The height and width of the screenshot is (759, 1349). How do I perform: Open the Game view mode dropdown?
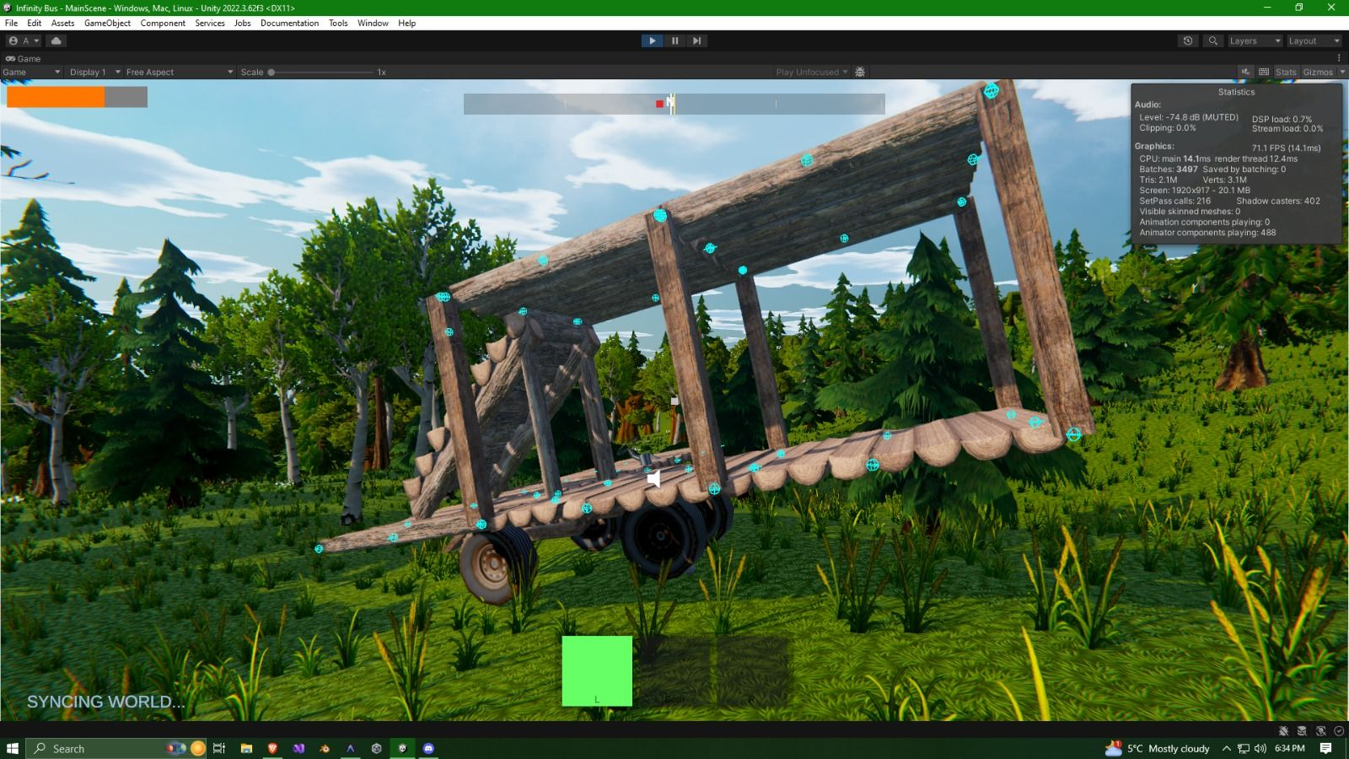click(x=32, y=72)
